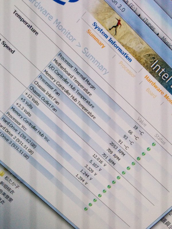
Task: Select the Processor Fan row label
Action: click(49, 86)
